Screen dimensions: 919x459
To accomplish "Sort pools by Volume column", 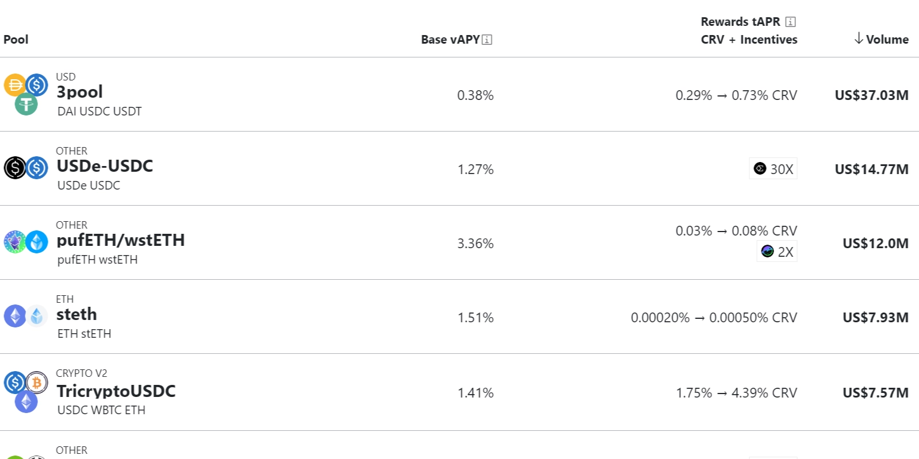I will pos(882,40).
